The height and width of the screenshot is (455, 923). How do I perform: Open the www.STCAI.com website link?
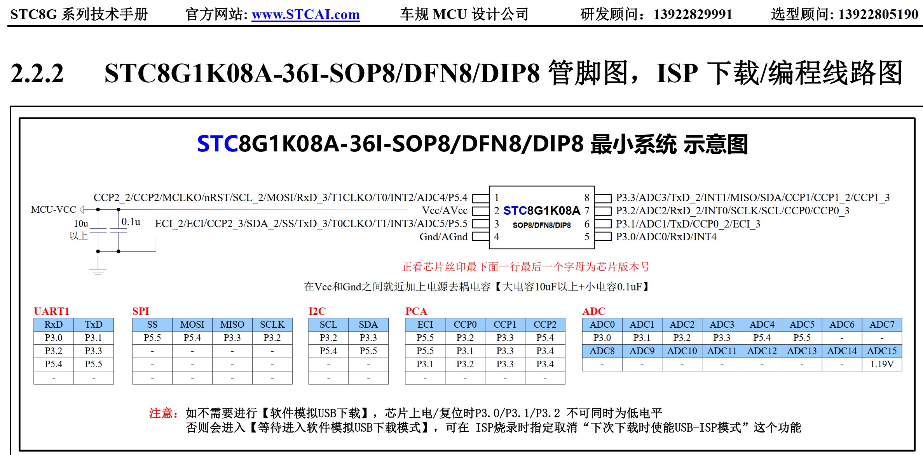click(305, 14)
